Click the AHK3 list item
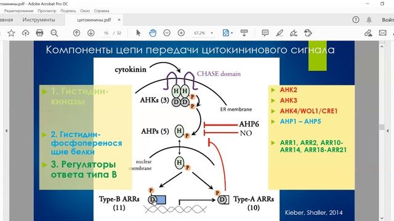The width and height of the screenshot is (394, 221). [289, 101]
